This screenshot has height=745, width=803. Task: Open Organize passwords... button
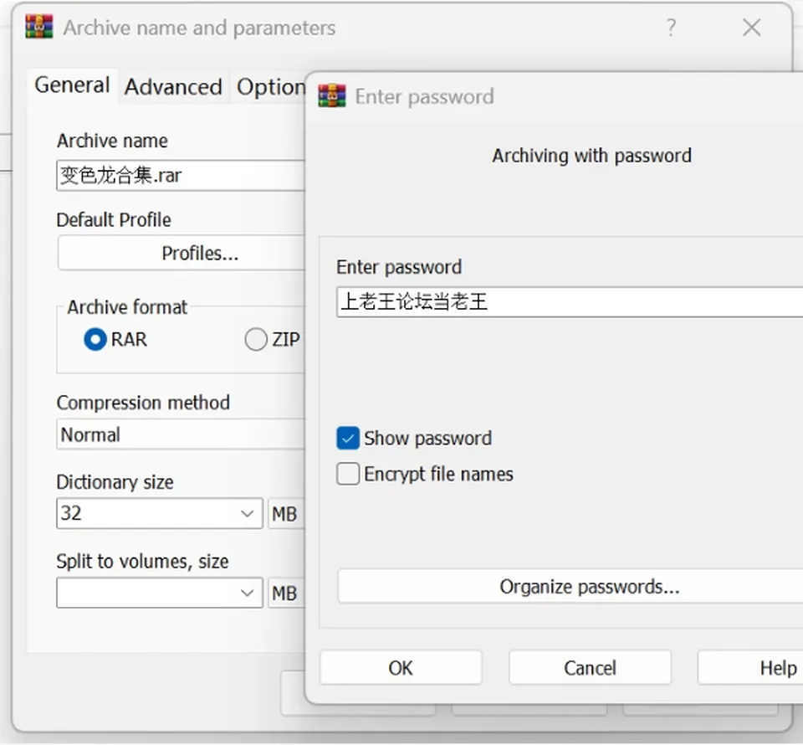click(570, 586)
